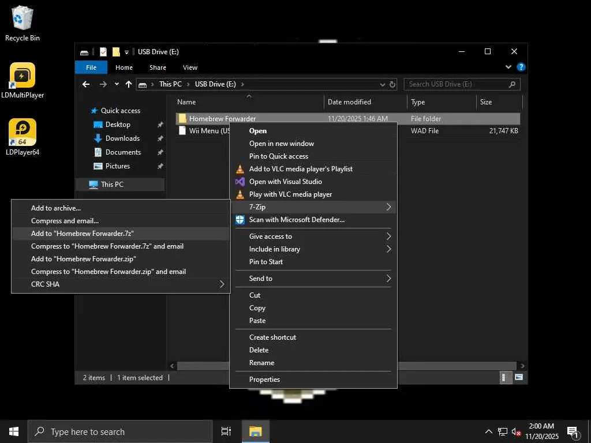The height and width of the screenshot is (443, 591).
Task: Expand Send to submenu
Action: [313, 279]
